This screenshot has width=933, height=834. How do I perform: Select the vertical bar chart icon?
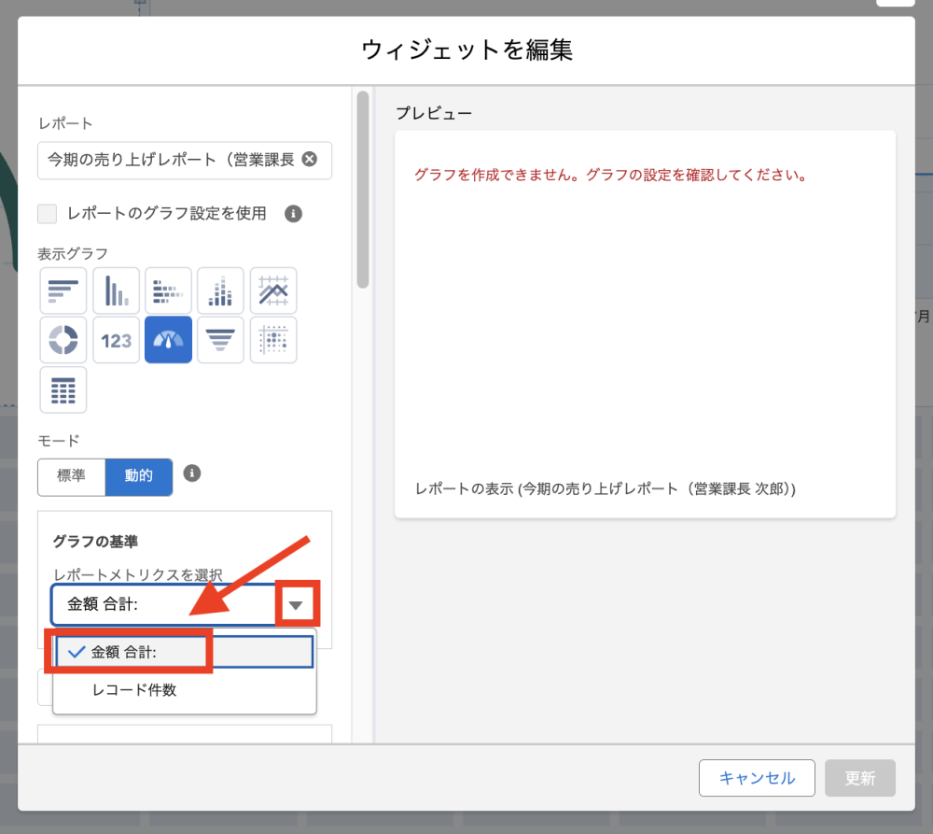(117, 291)
